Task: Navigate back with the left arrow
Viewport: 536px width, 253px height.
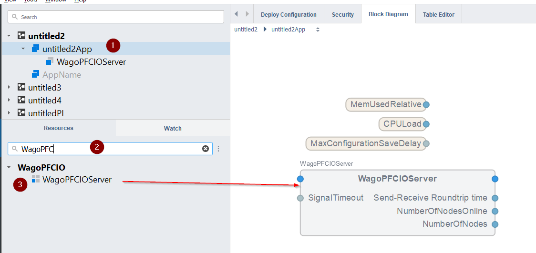Action: 236,14
